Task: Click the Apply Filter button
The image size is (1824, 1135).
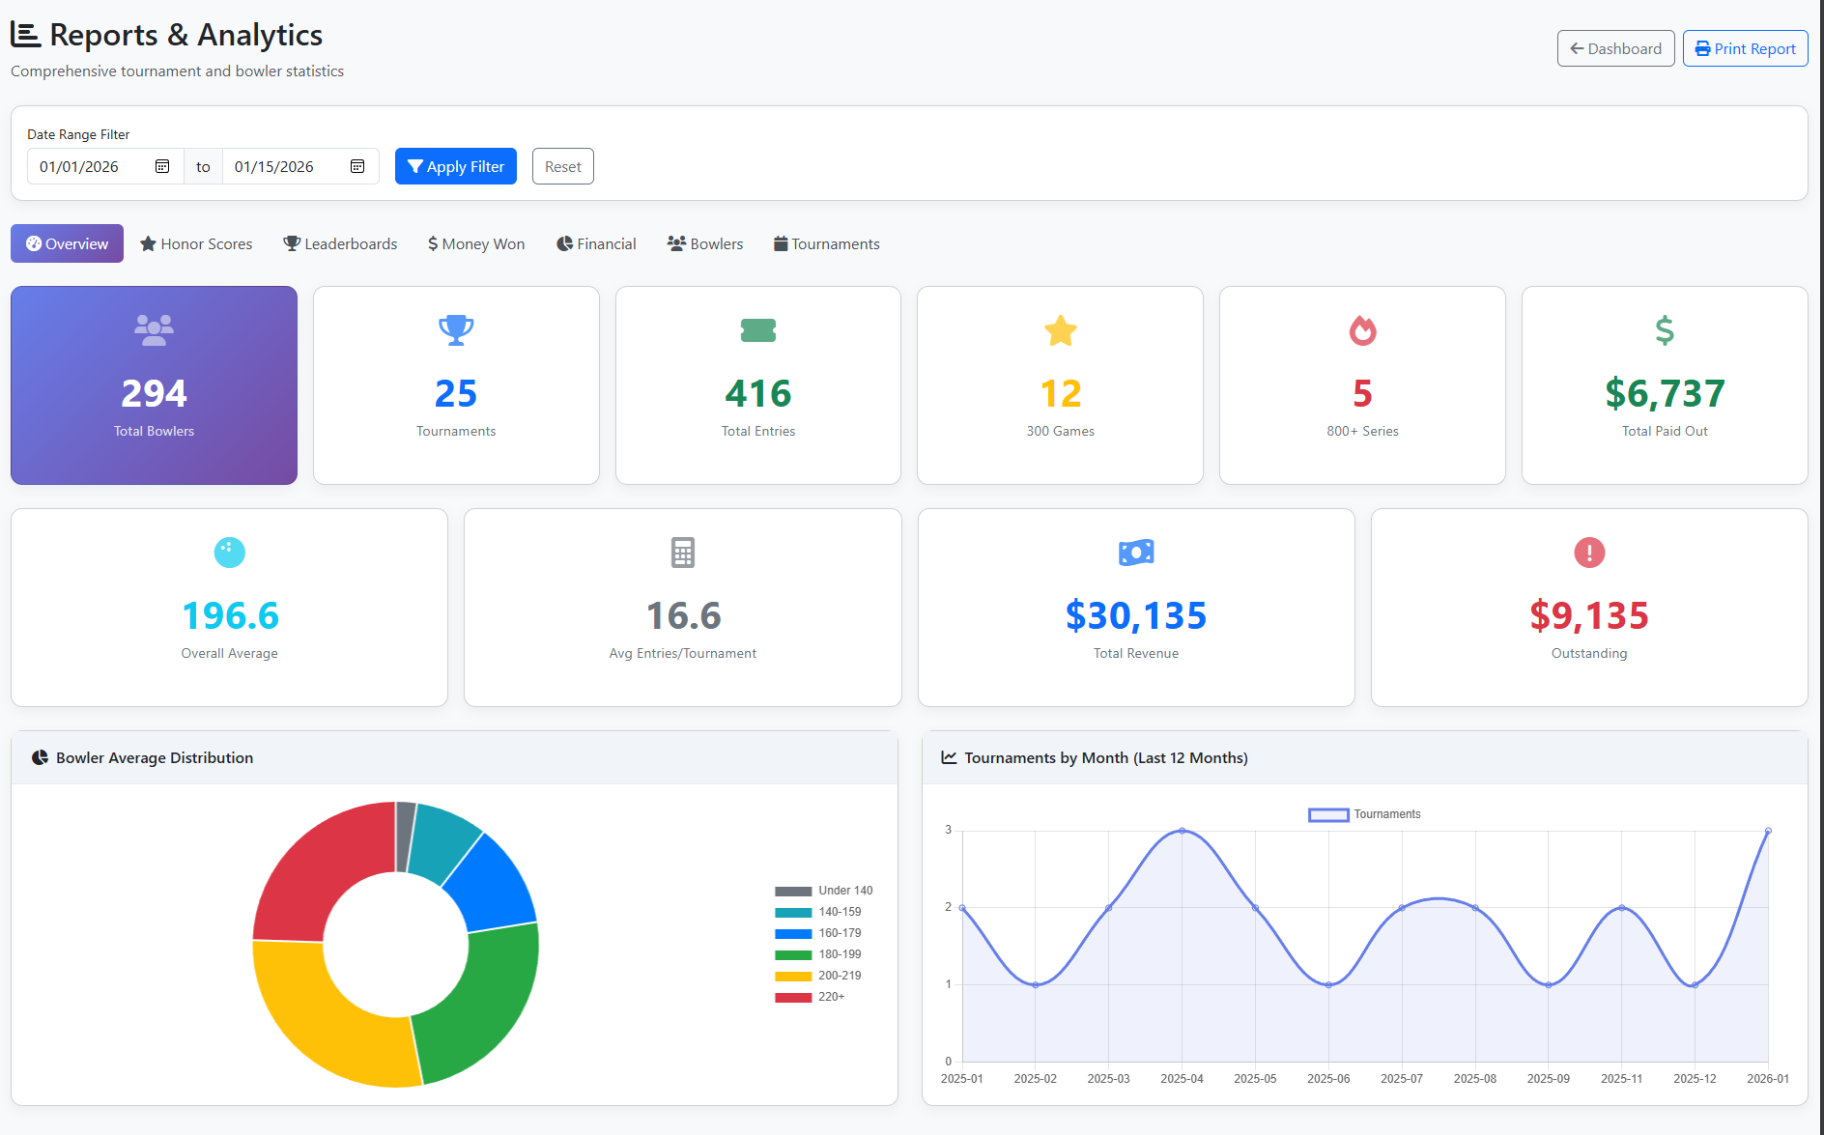Action: [x=455, y=166]
